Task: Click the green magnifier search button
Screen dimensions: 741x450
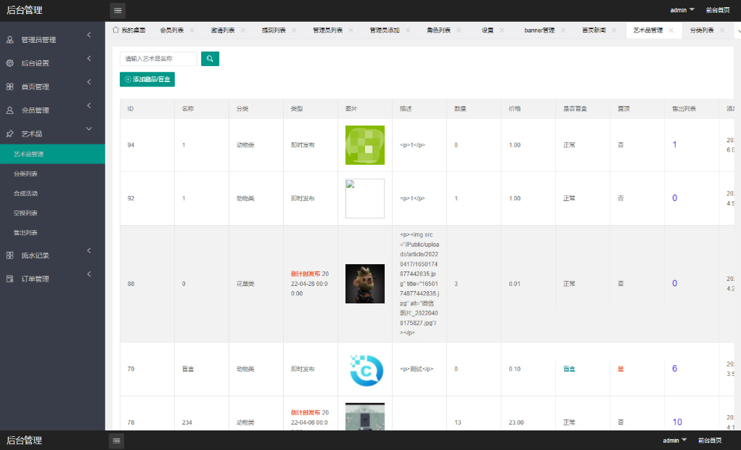Action: pos(210,59)
